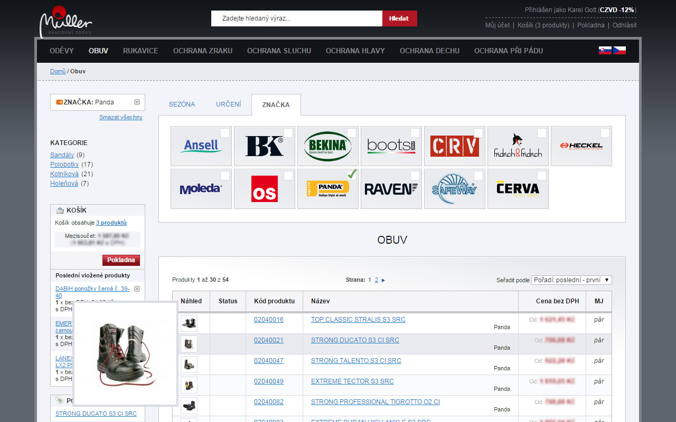Switch to the ZNAČKA tab
The height and width of the screenshot is (422, 676).
276,104
